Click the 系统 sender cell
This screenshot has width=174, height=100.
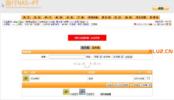pyautogui.click(x=91, y=79)
